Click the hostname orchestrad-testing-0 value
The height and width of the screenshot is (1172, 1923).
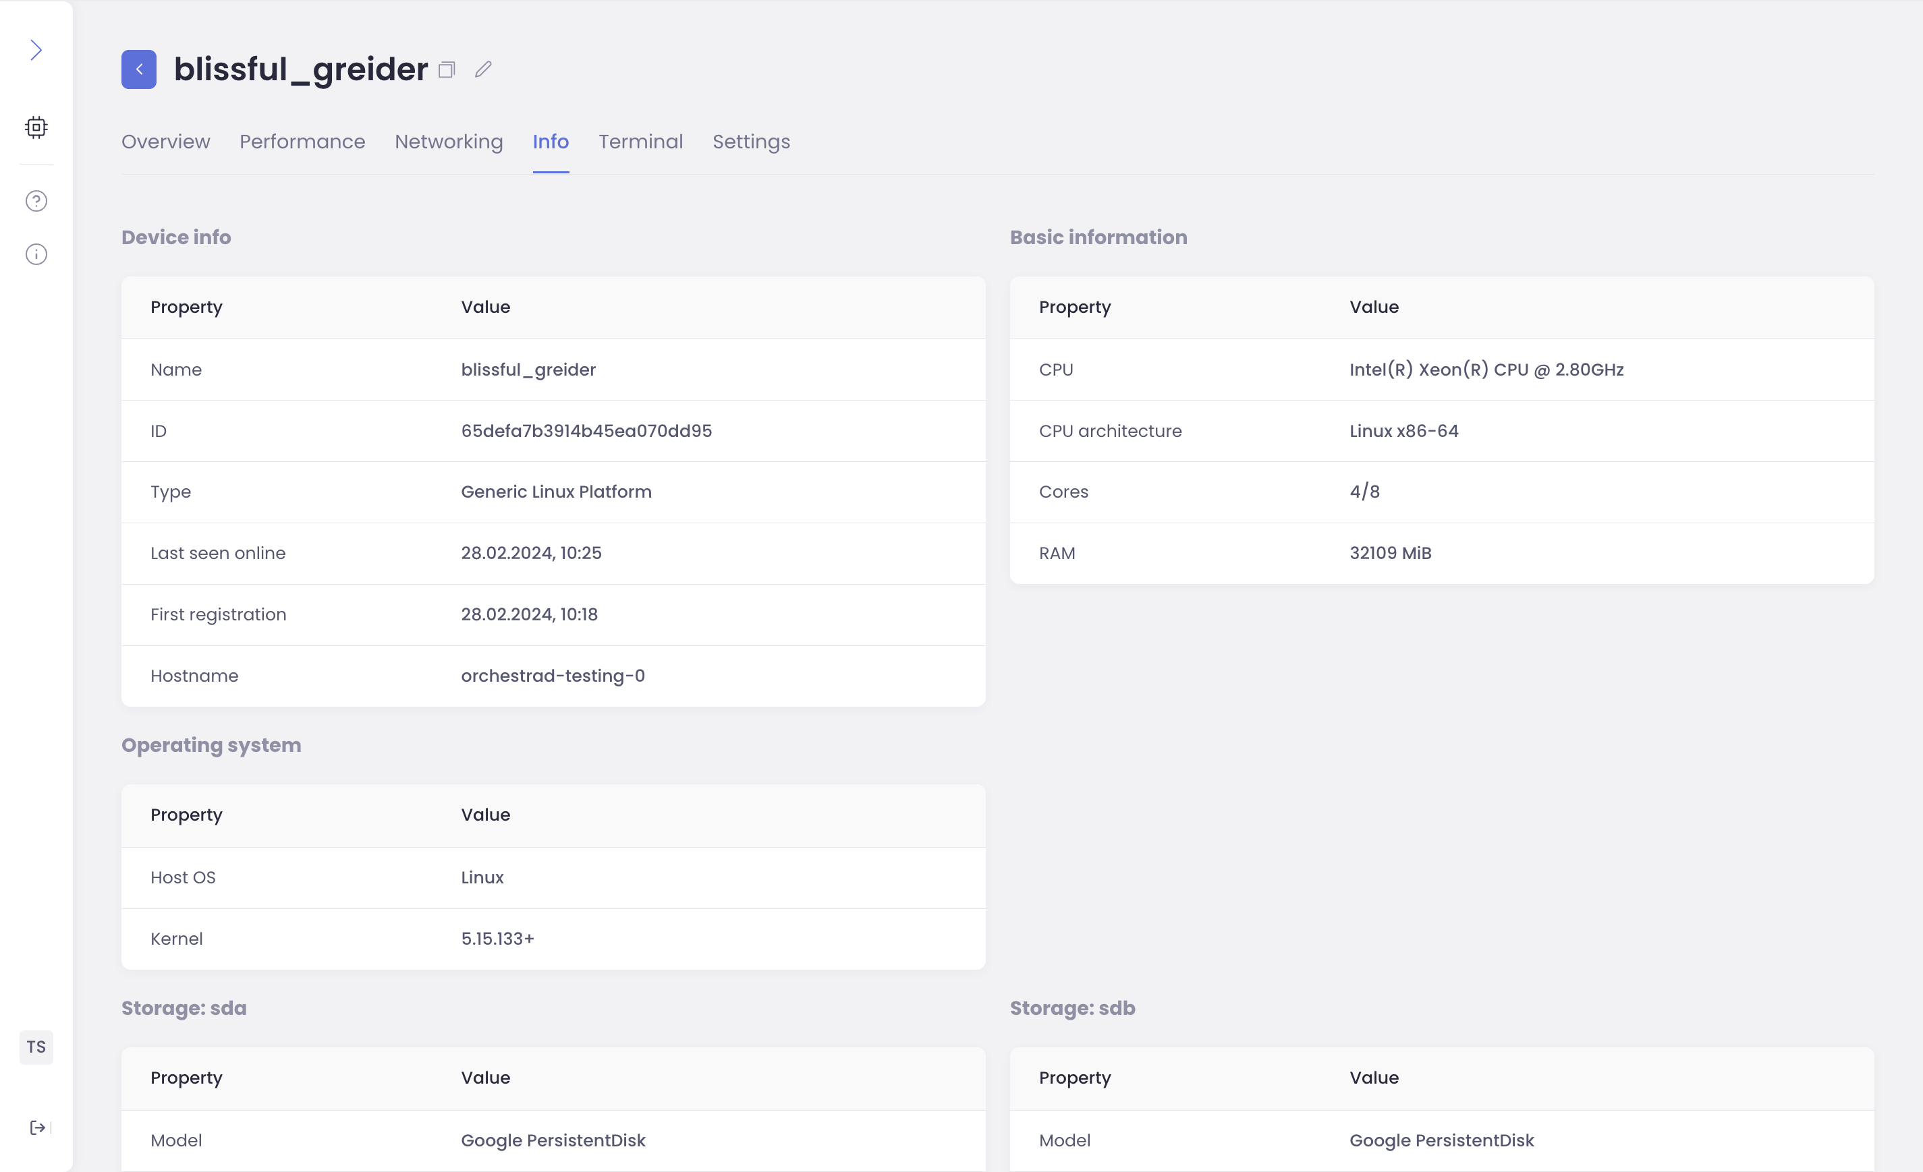(x=553, y=675)
